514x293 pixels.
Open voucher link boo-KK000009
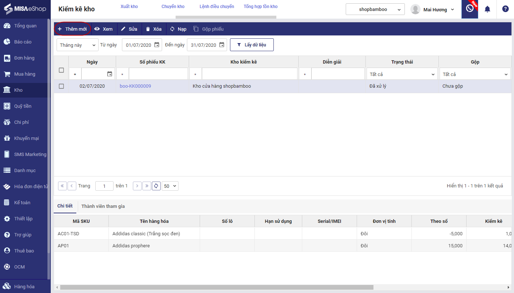coord(135,86)
